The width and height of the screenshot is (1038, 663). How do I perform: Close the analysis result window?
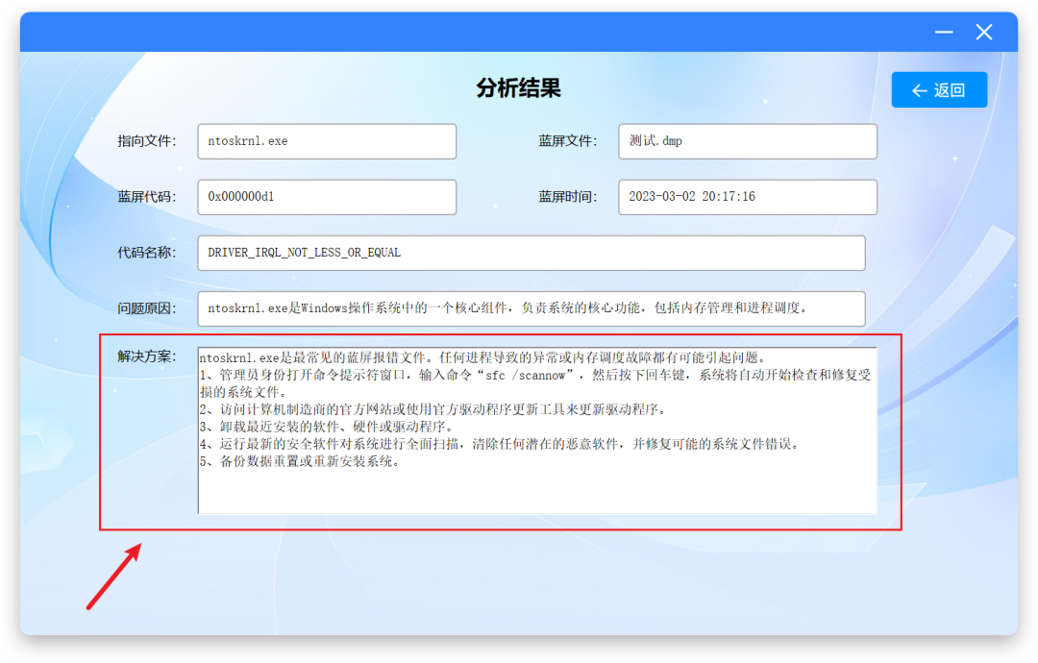click(984, 32)
